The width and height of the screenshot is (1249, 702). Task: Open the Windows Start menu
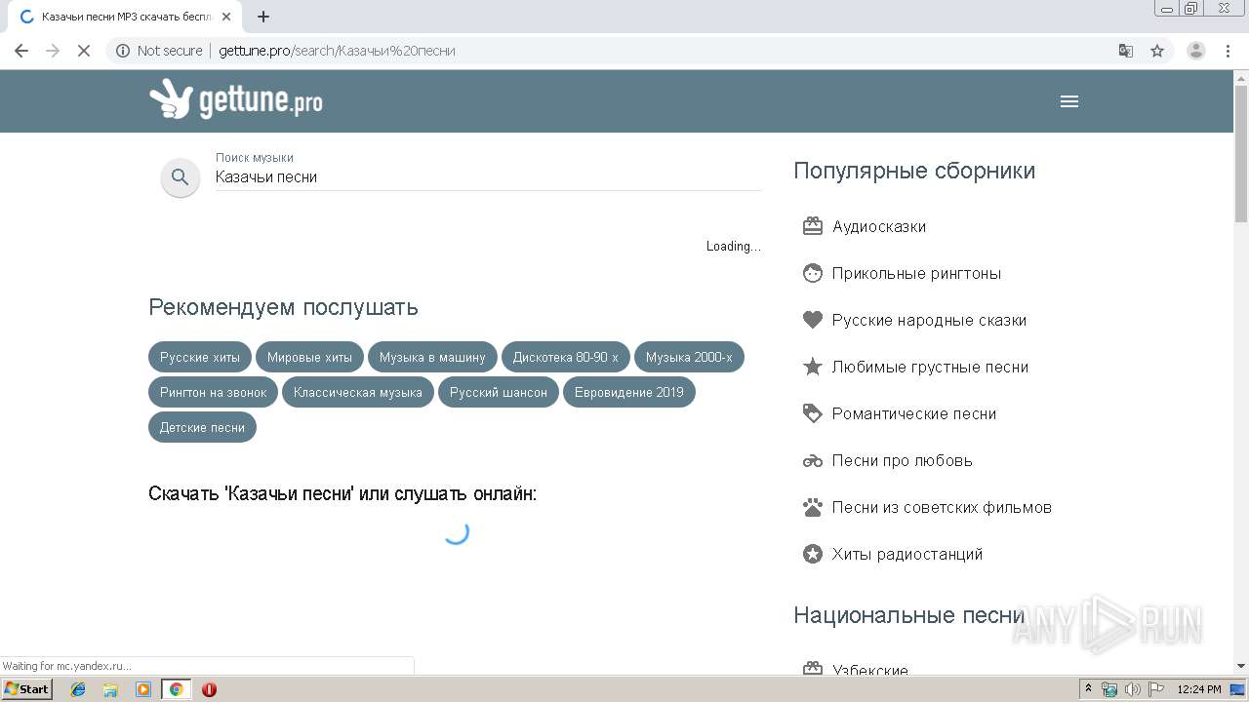(x=26, y=689)
